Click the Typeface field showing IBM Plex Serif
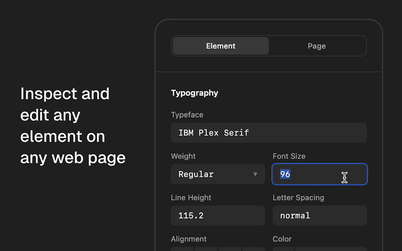The height and width of the screenshot is (251, 402). [x=269, y=133]
